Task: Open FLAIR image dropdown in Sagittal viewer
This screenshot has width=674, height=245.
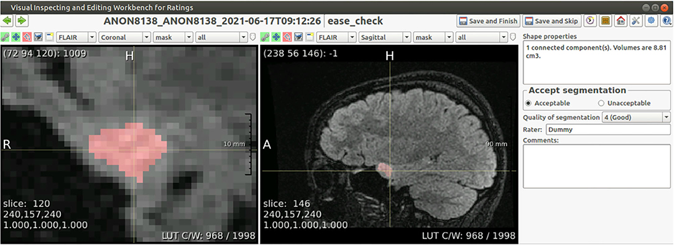Action: [336, 37]
